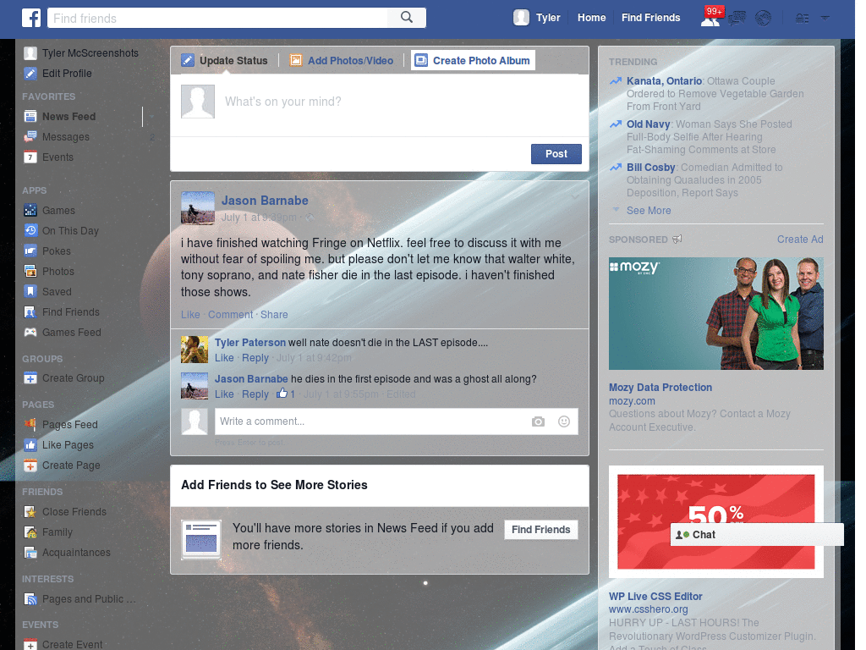The image size is (866, 650).
Task: Click Find Friends button in stories card
Action: [x=540, y=530]
